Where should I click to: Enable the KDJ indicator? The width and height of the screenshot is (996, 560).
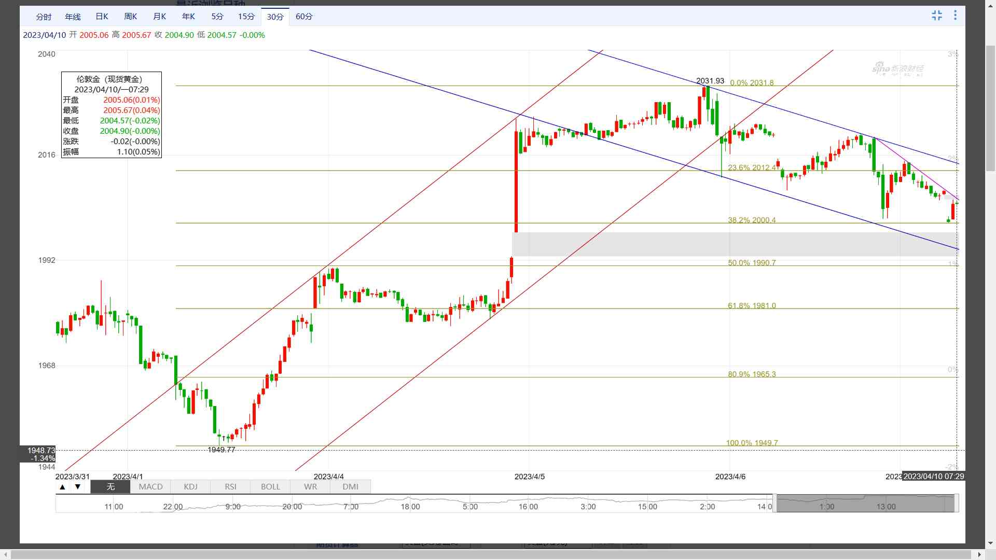[190, 487]
